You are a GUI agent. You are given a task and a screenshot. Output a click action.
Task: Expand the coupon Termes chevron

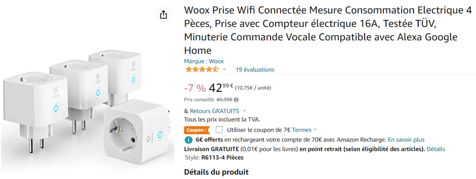(x=315, y=130)
